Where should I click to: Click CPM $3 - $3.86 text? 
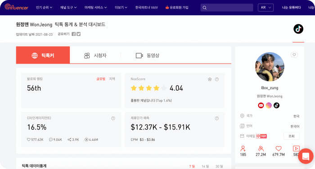click(x=143, y=139)
